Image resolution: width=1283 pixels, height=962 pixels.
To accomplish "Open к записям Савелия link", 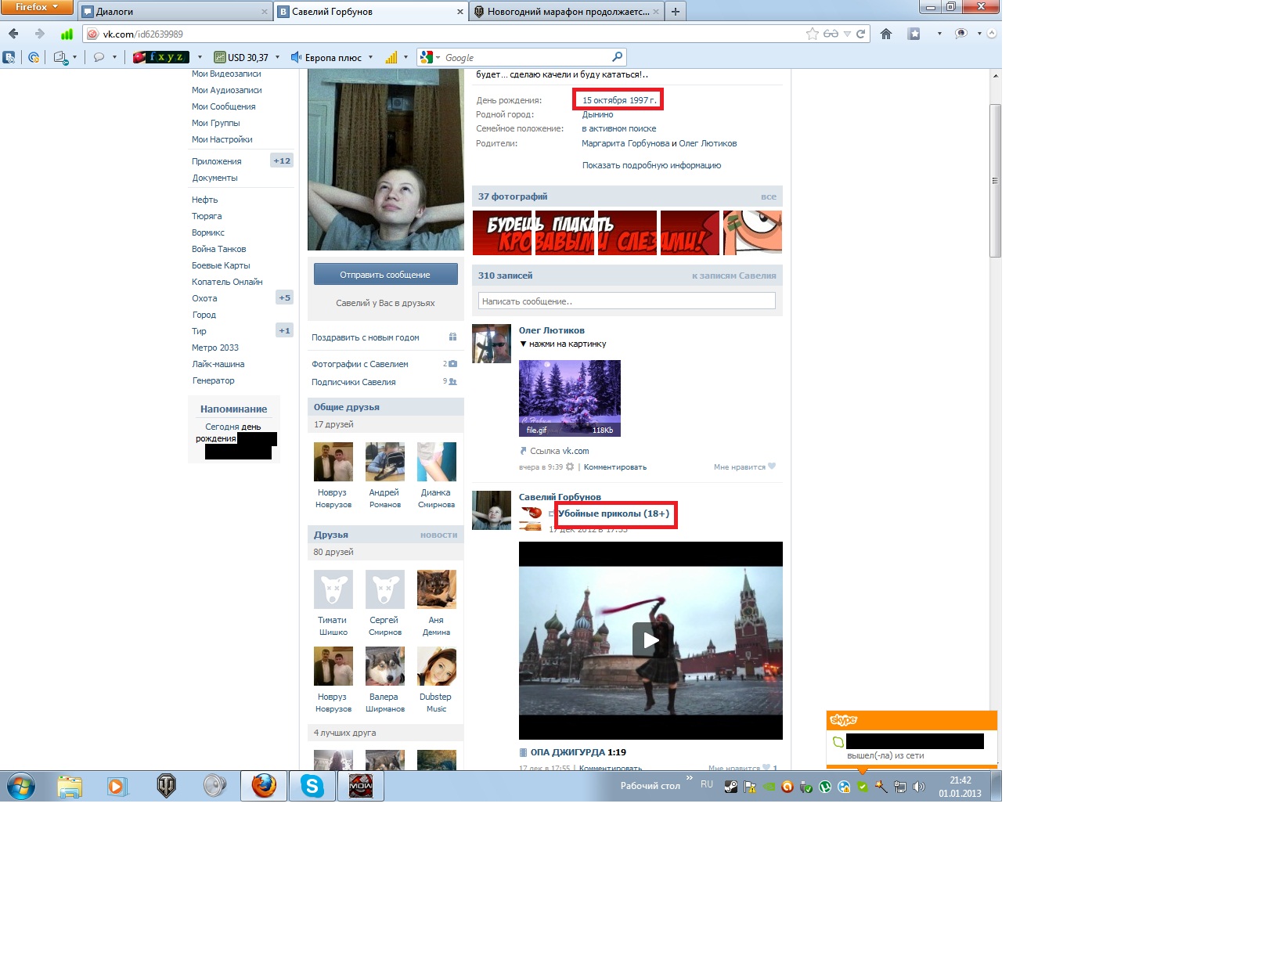I will coord(733,276).
